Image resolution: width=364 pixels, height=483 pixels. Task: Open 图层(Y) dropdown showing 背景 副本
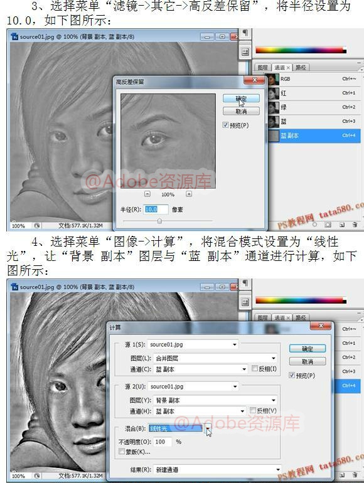tap(215, 400)
